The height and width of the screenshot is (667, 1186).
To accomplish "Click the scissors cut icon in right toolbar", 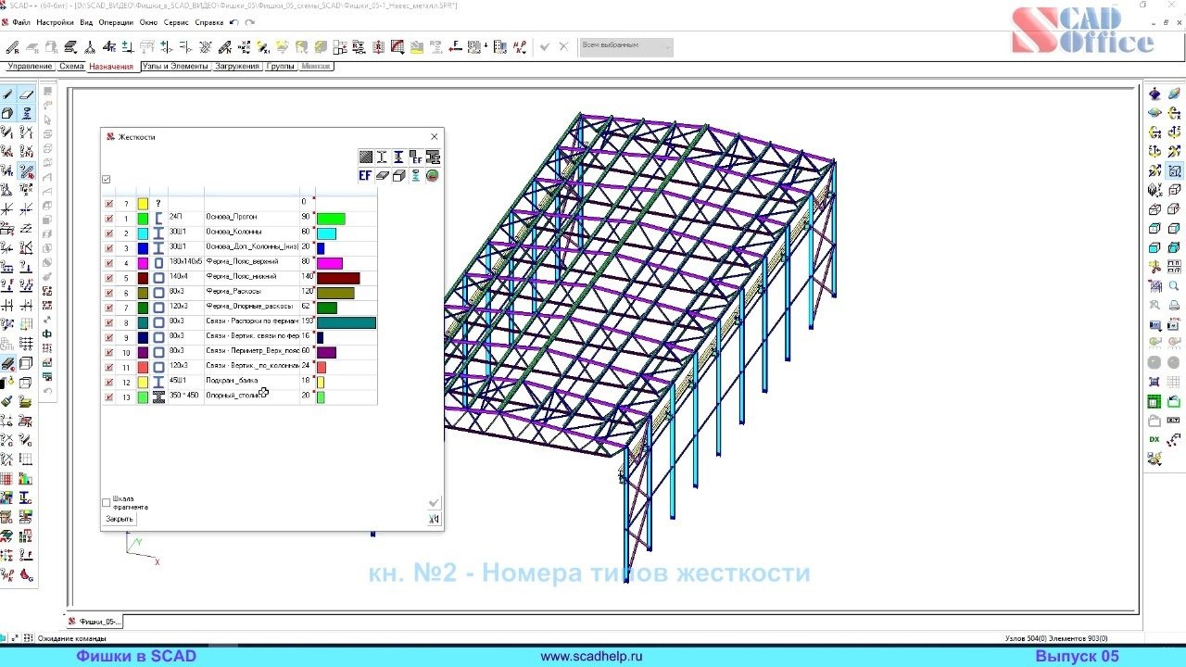I will [x=1154, y=267].
